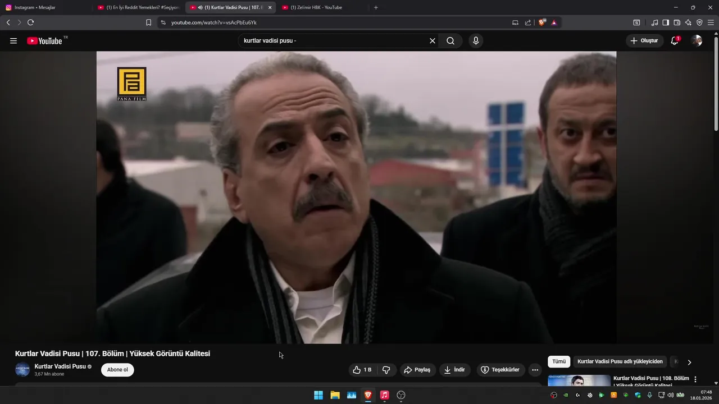Select Kurtlar Vadisi Pusu adlı yükleyiciden chip
Viewport: 719px width, 404px height.
[x=620, y=362]
